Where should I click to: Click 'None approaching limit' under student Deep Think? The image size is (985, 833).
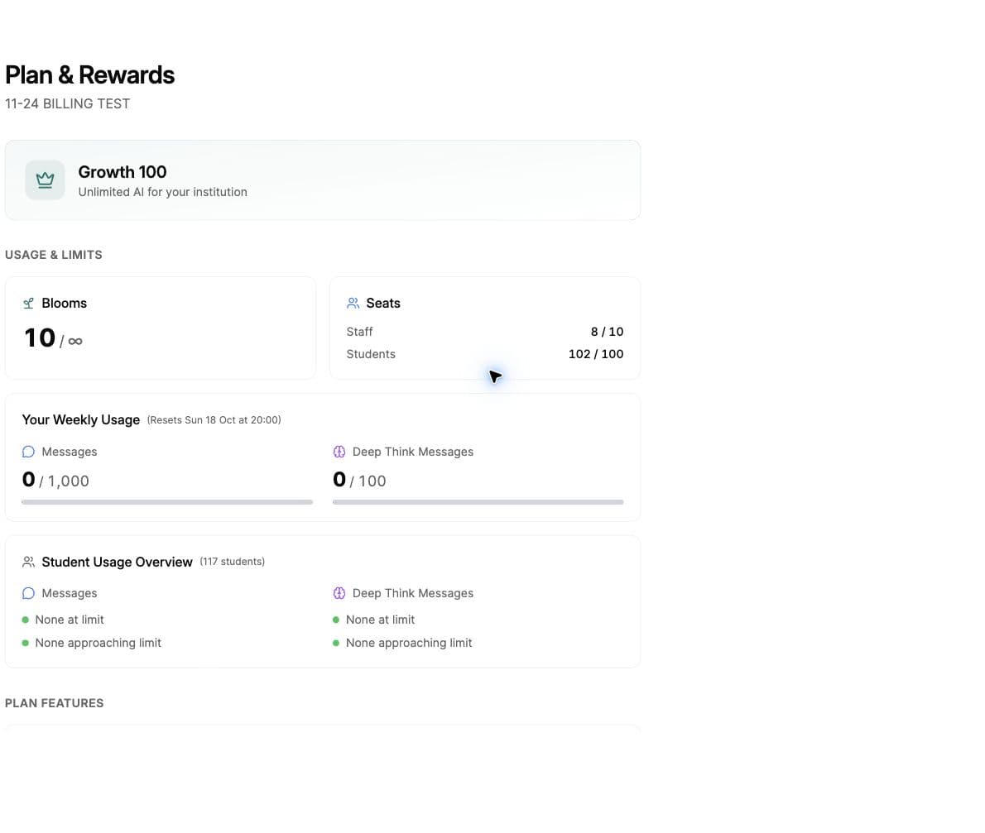coord(409,643)
